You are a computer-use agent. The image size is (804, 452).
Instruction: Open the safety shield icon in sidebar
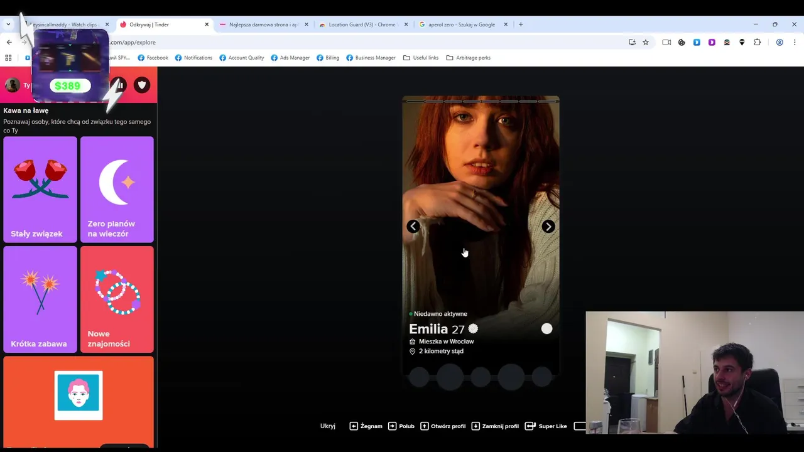(x=142, y=85)
